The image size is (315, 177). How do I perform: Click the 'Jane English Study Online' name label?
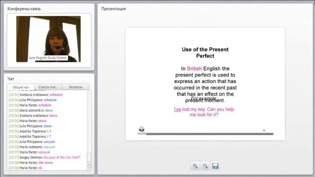point(47,58)
